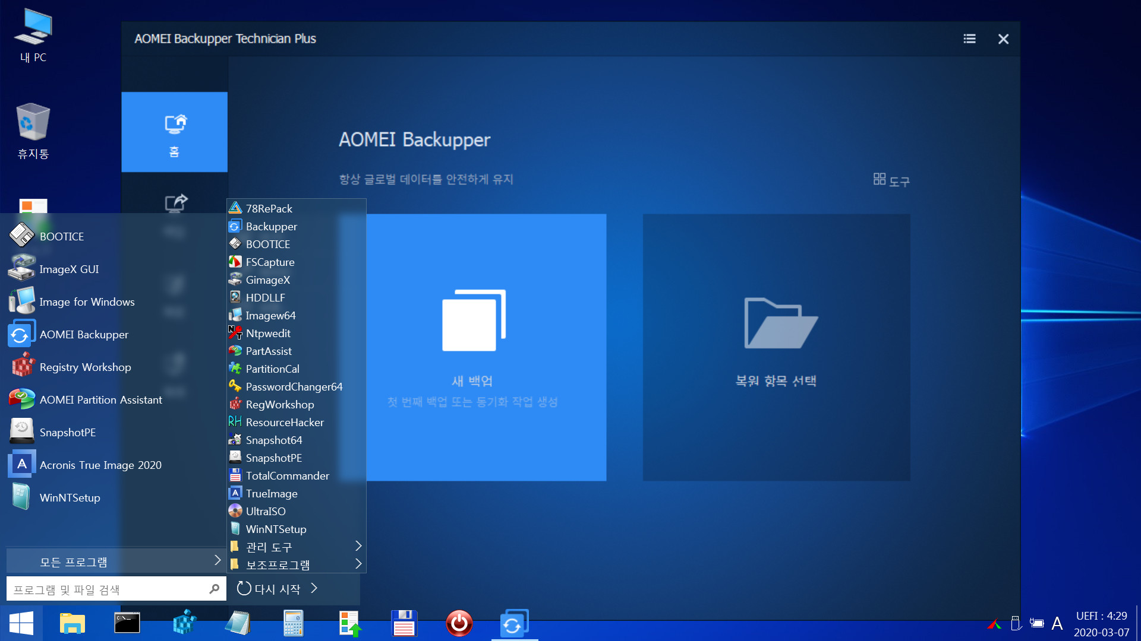Click the 다시 시작 restart button
This screenshot has width=1141, height=641.
coord(269,588)
